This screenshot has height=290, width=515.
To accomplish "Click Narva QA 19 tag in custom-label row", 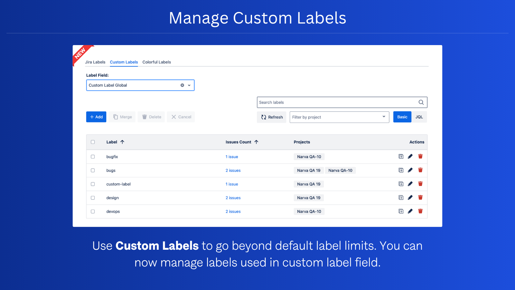I will point(309,184).
